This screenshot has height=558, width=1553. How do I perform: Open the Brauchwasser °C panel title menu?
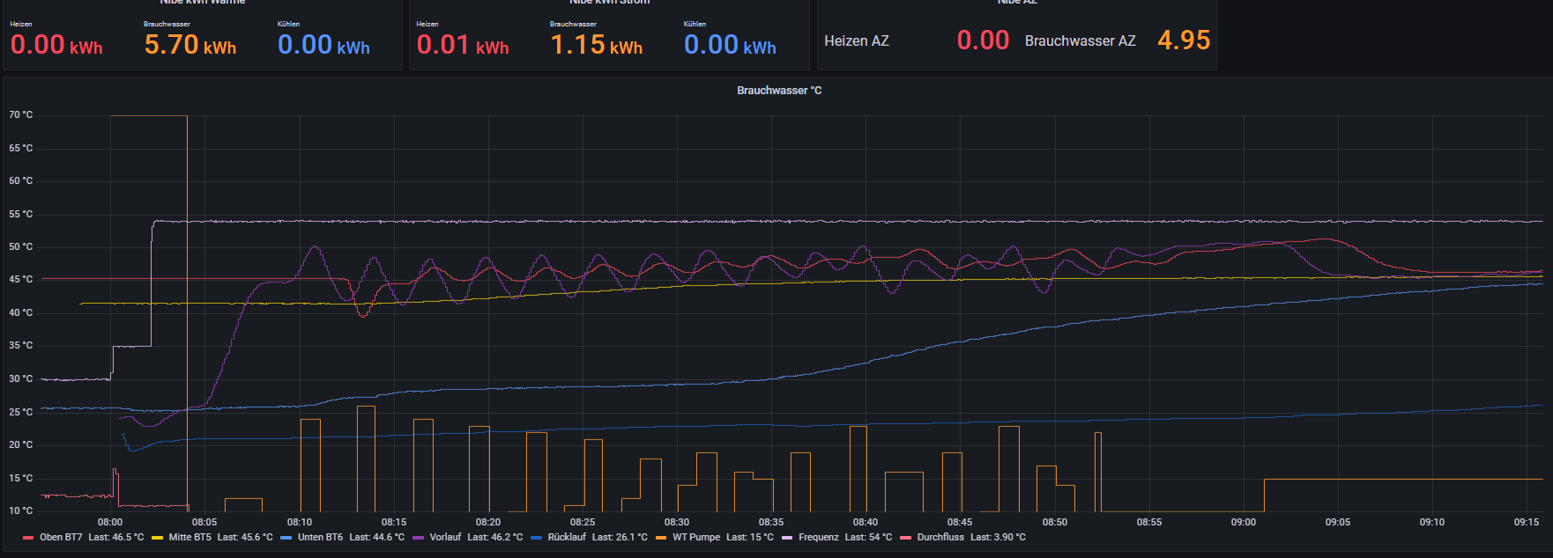[779, 91]
